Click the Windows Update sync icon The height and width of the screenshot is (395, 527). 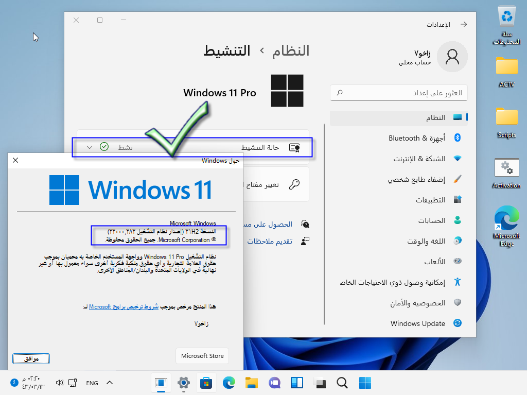[x=458, y=323]
